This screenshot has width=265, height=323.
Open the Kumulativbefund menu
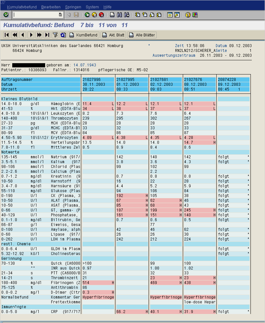tap(22, 7)
